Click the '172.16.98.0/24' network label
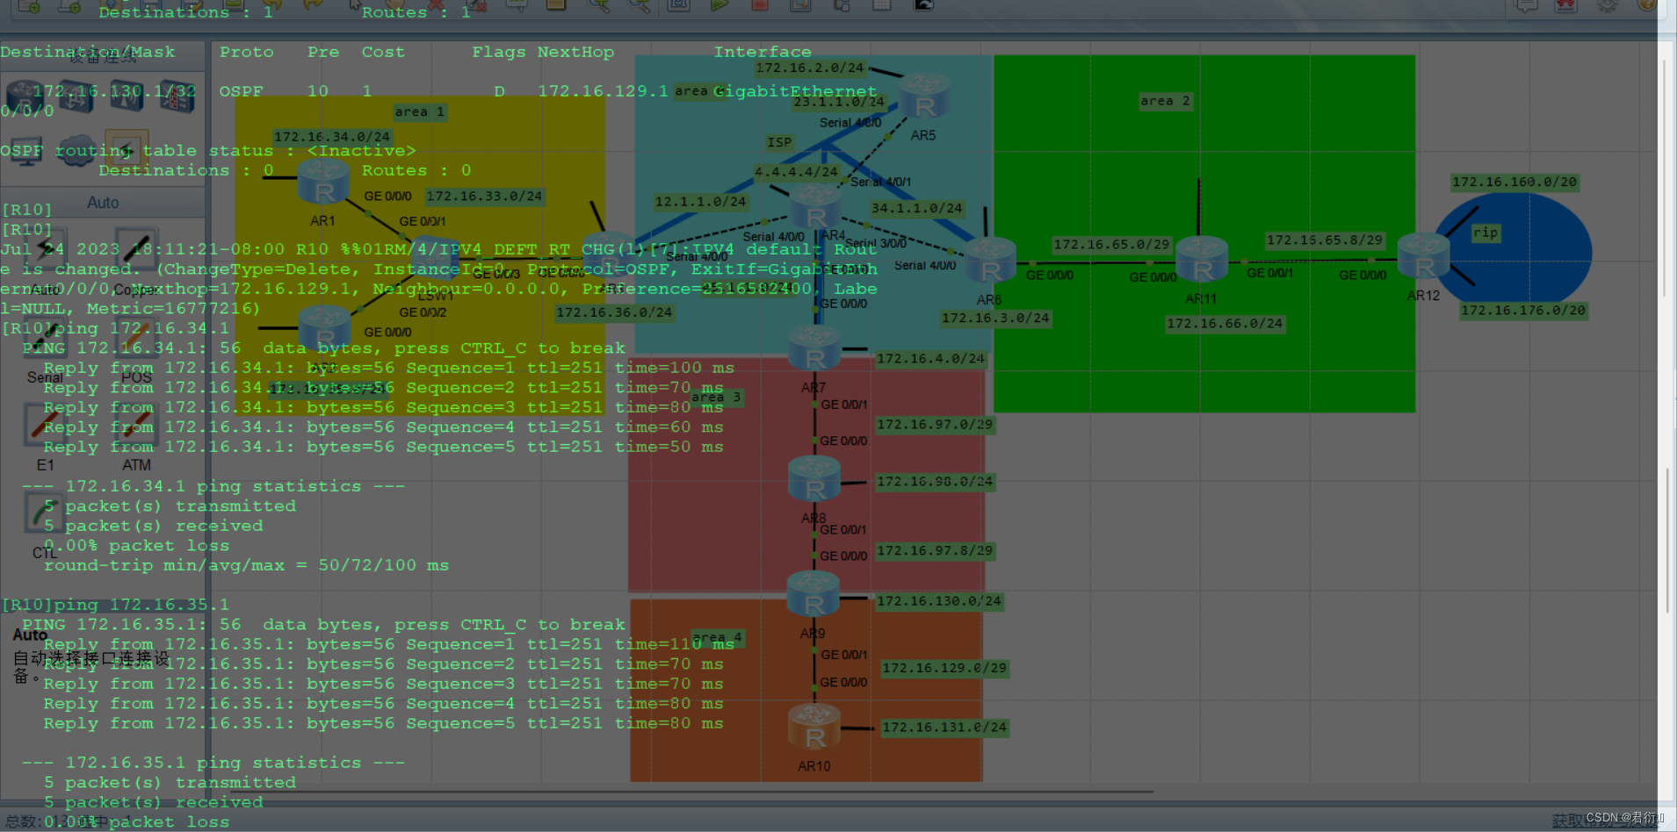The width and height of the screenshot is (1677, 832). [x=935, y=482]
